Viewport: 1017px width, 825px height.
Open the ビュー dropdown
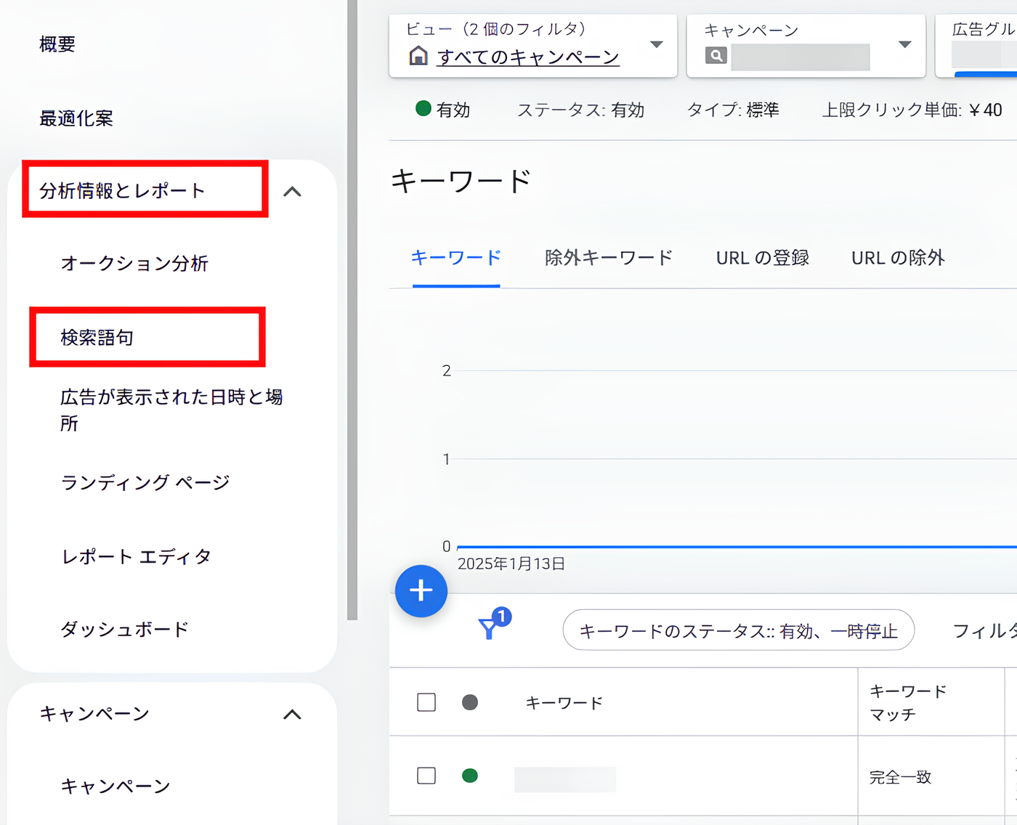tap(656, 45)
